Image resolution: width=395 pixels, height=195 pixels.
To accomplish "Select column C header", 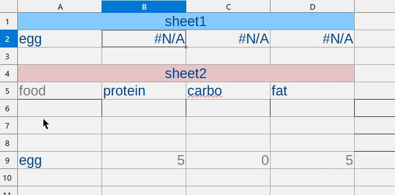I will (228, 7).
